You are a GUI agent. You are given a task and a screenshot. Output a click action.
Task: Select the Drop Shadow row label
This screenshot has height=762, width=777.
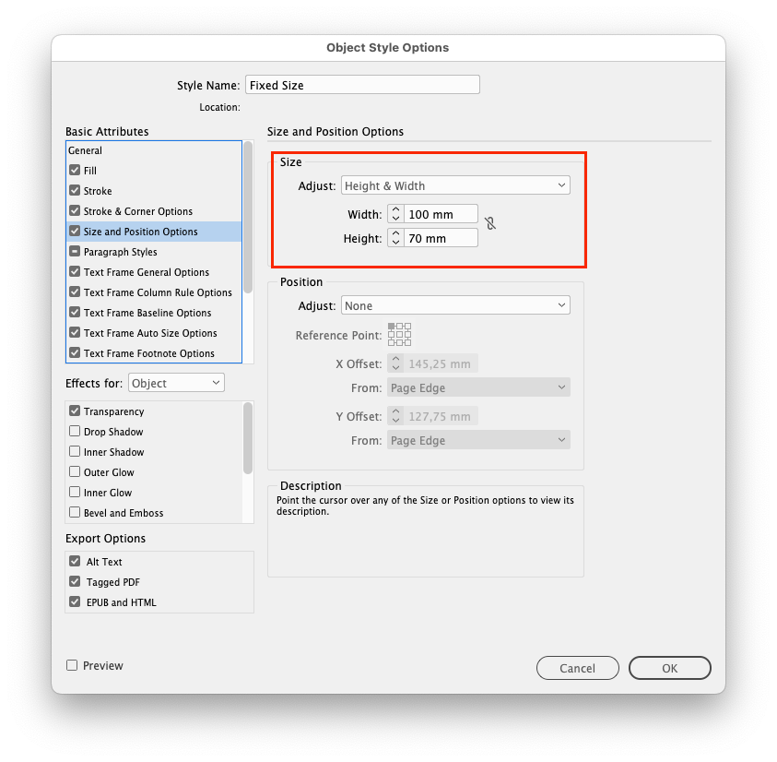[113, 432]
